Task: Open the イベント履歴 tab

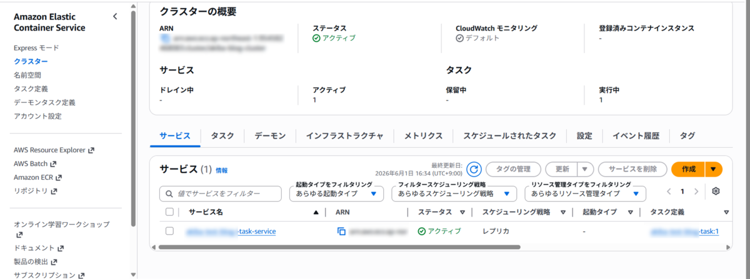Action: 636,136
